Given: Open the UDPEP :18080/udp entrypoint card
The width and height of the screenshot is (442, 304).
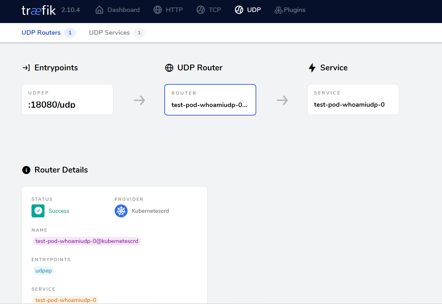Looking at the screenshot, I should click(67, 100).
